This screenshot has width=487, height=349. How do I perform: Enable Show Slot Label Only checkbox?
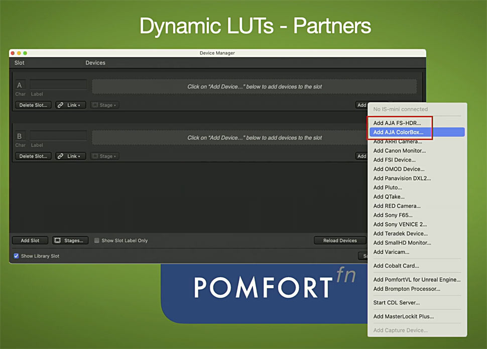tap(97, 240)
